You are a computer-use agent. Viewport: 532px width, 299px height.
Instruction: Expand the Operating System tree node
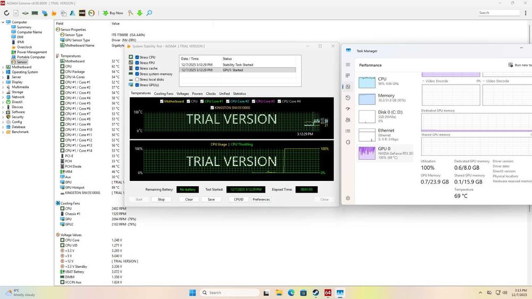[x=3, y=72]
